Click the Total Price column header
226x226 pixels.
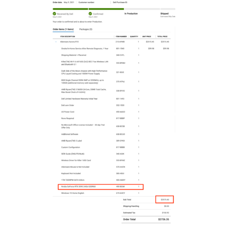[x=162, y=37]
